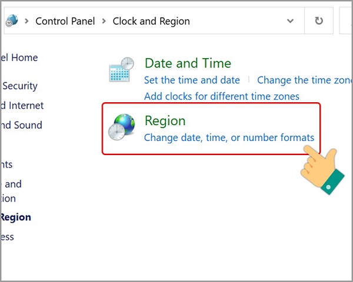Viewport: 353px width, 282px height.
Task: Expand the address bar history dropdown
Action: (290, 21)
